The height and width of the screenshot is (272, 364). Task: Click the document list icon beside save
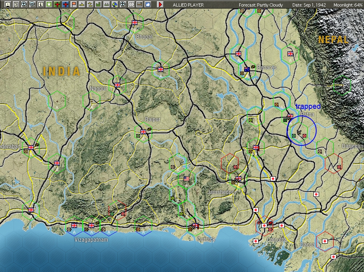16,5
